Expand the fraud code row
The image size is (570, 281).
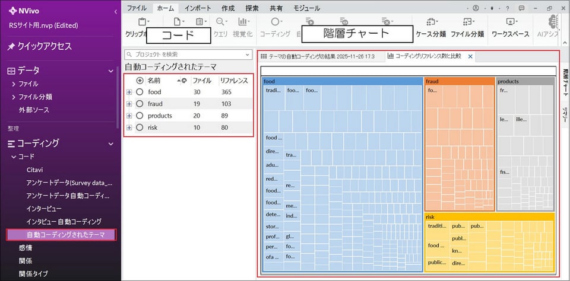(129, 104)
